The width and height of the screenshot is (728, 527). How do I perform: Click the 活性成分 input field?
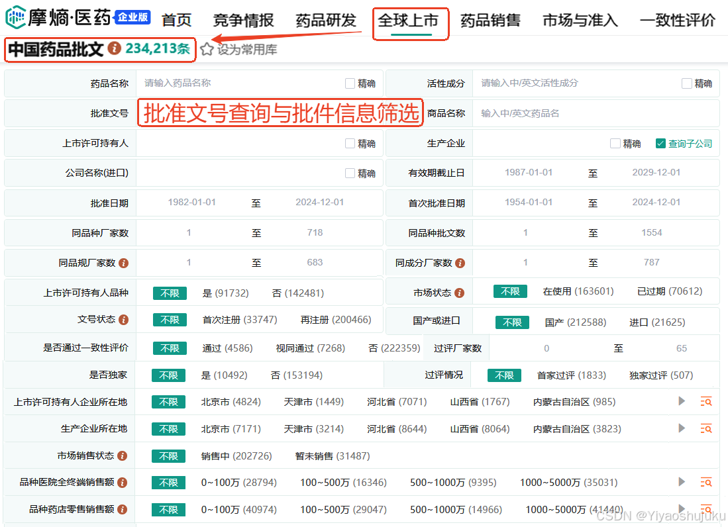coord(576,83)
